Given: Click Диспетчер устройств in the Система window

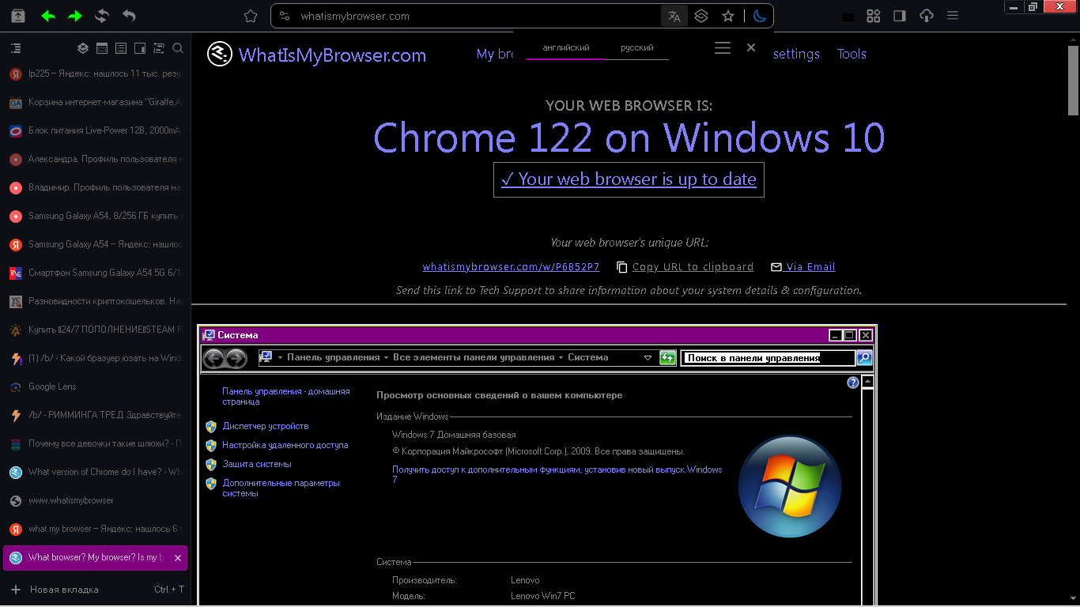Looking at the screenshot, I should point(266,426).
